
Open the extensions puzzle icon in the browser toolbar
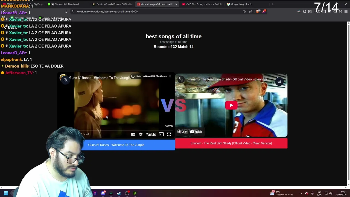[304, 11]
